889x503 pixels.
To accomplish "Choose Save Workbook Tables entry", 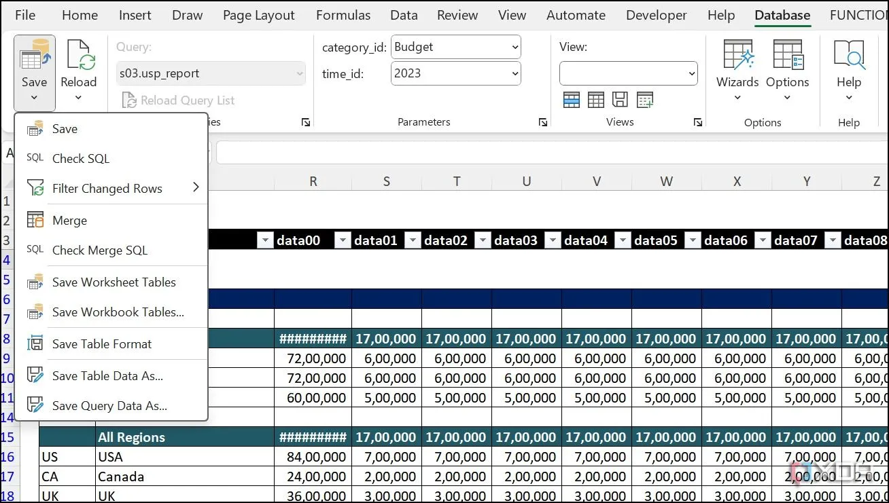I will [x=111, y=312].
